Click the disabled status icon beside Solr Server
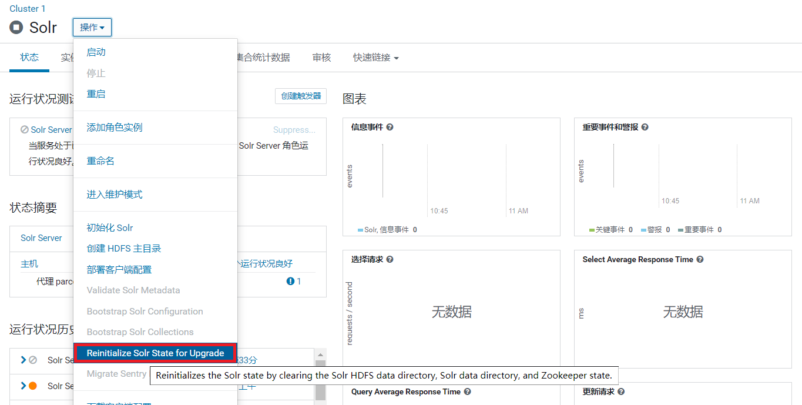The image size is (802, 405). (x=24, y=130)
